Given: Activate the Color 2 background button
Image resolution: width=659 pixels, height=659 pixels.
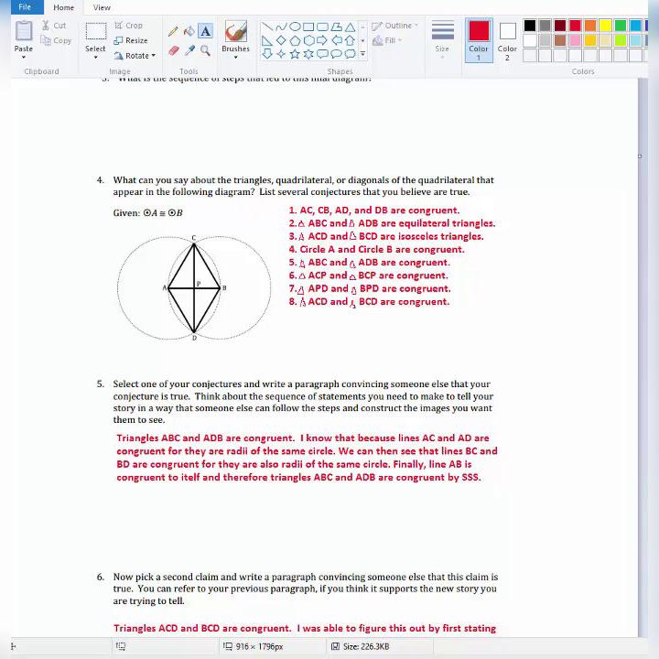Looking at the screenshot, I should click(507, 40).
